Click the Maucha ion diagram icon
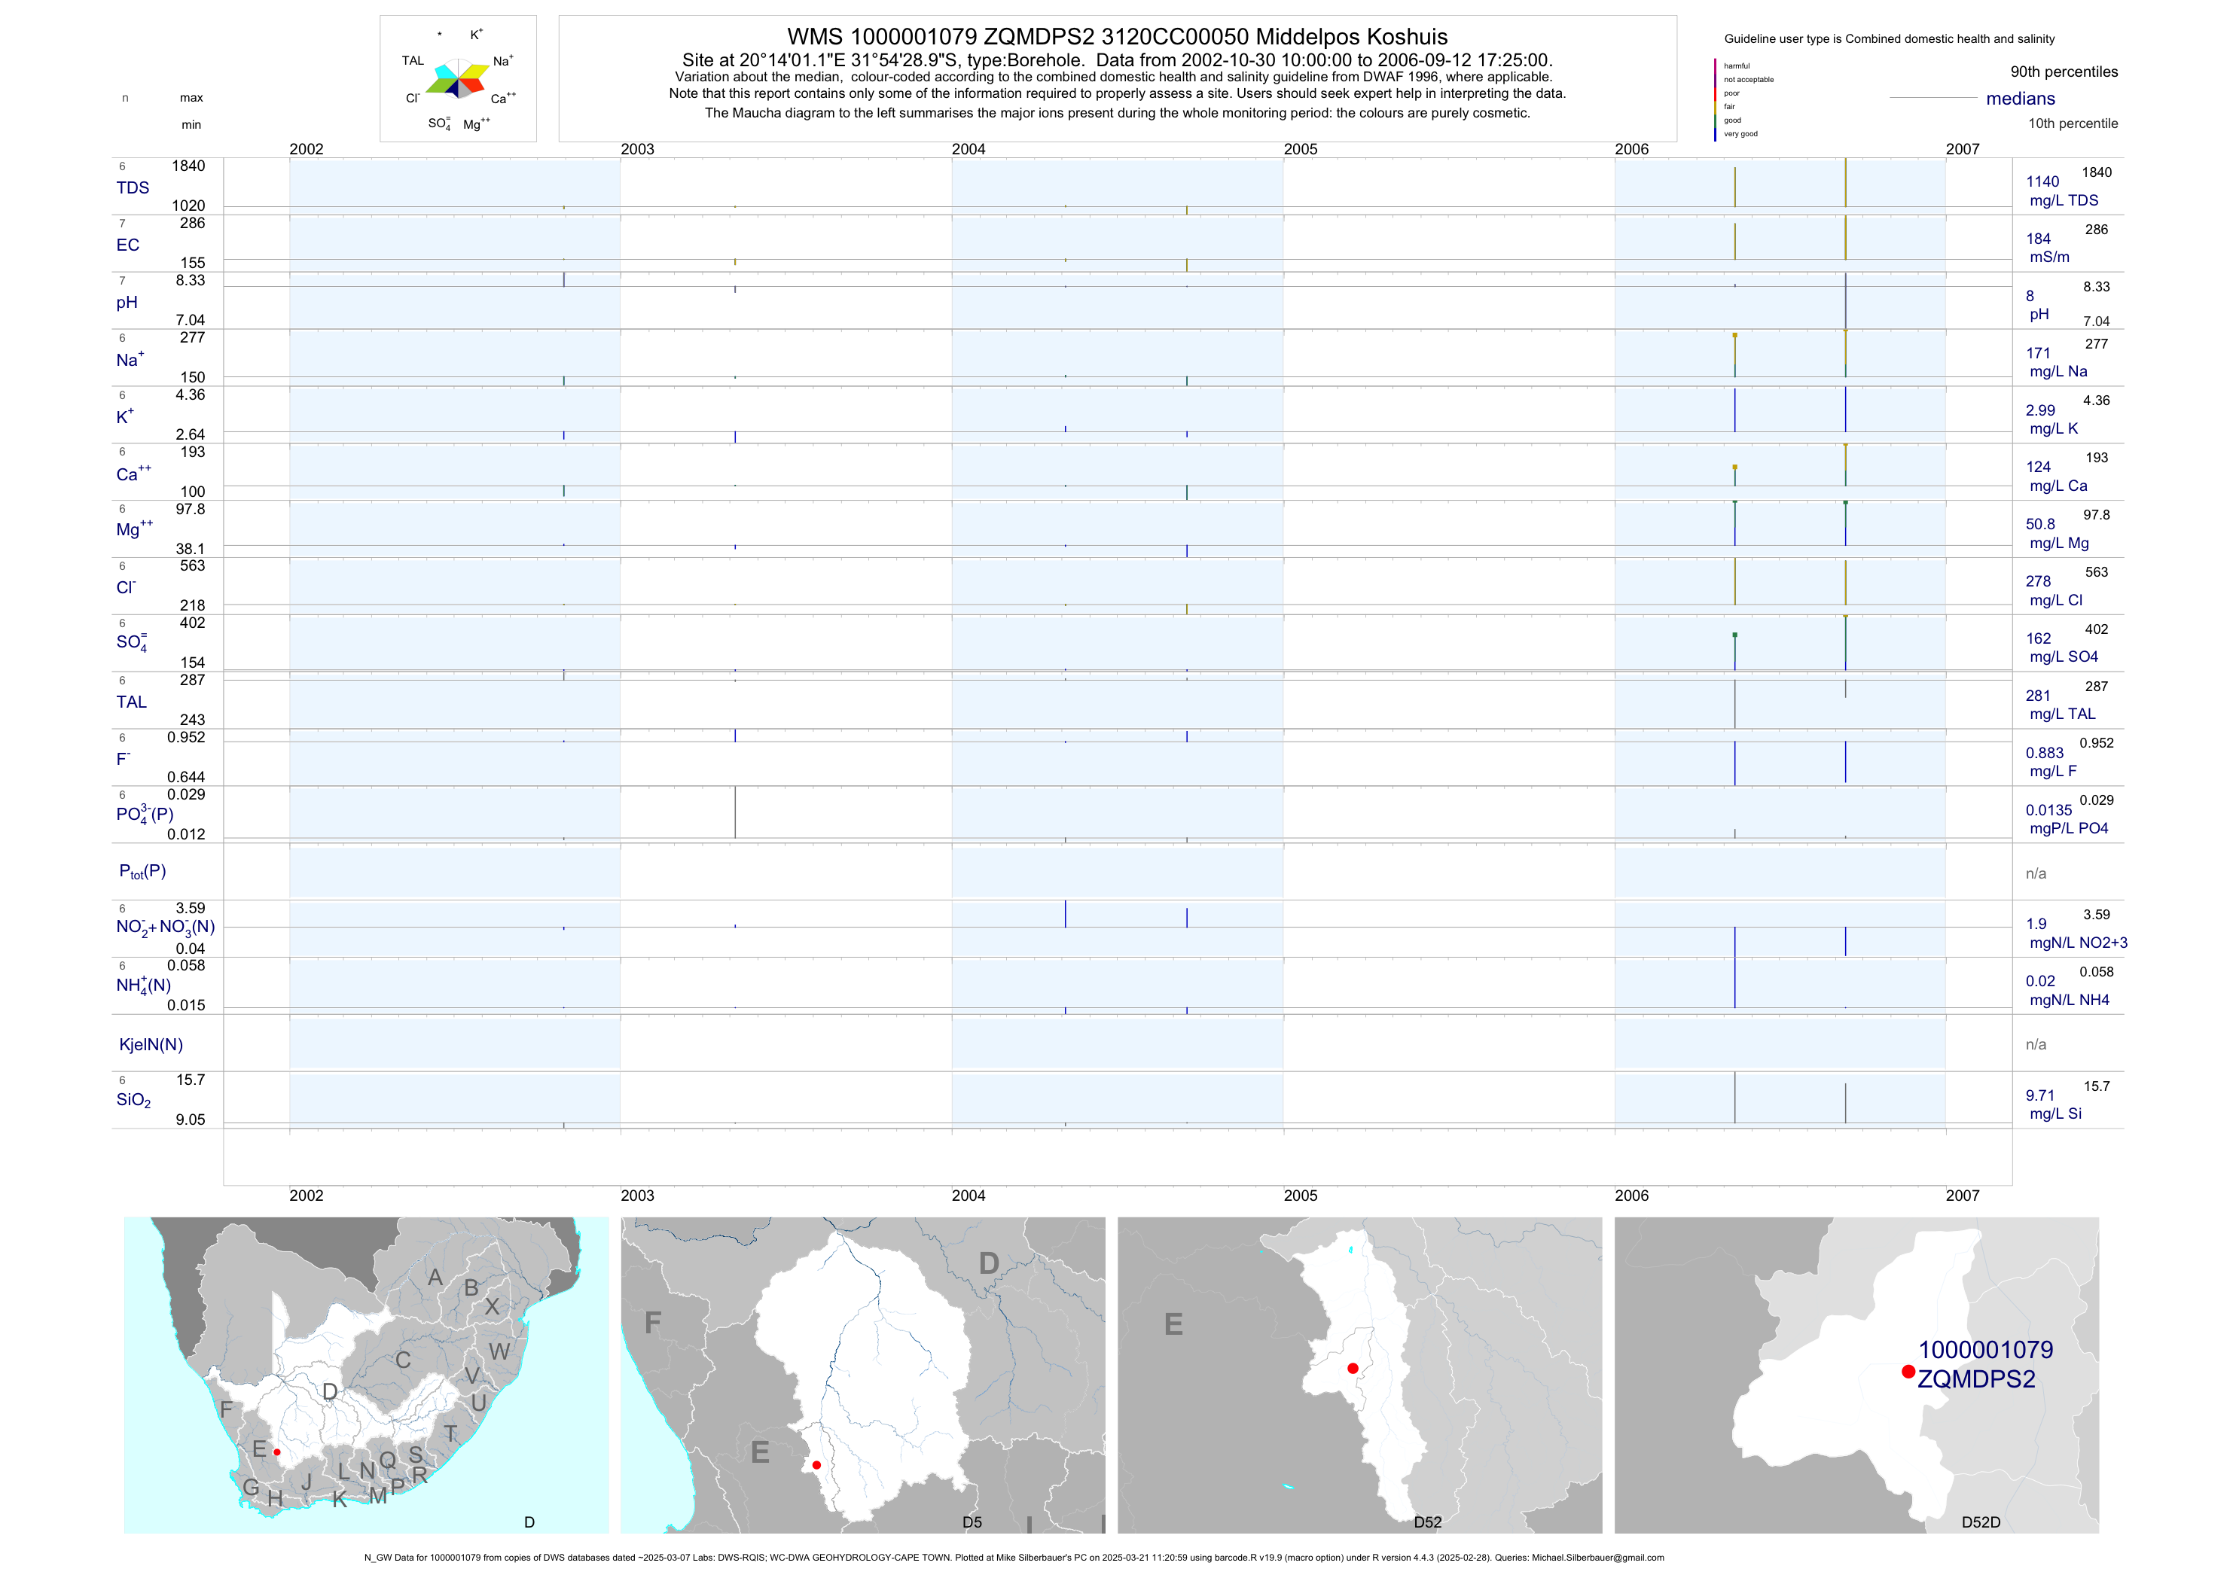 tap(458, 79)
